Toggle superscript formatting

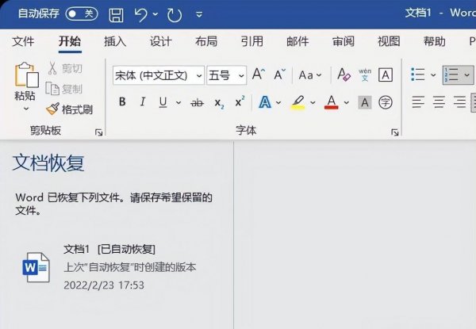click(240, 101)
